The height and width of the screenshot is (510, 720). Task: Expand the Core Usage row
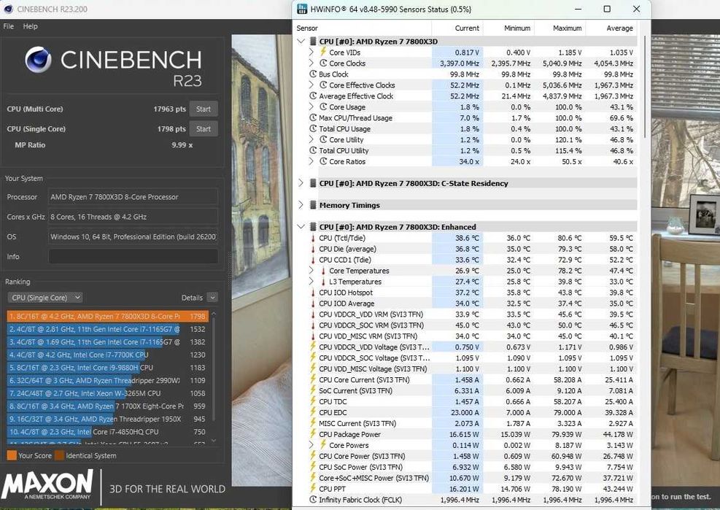(x=311, y=107)
